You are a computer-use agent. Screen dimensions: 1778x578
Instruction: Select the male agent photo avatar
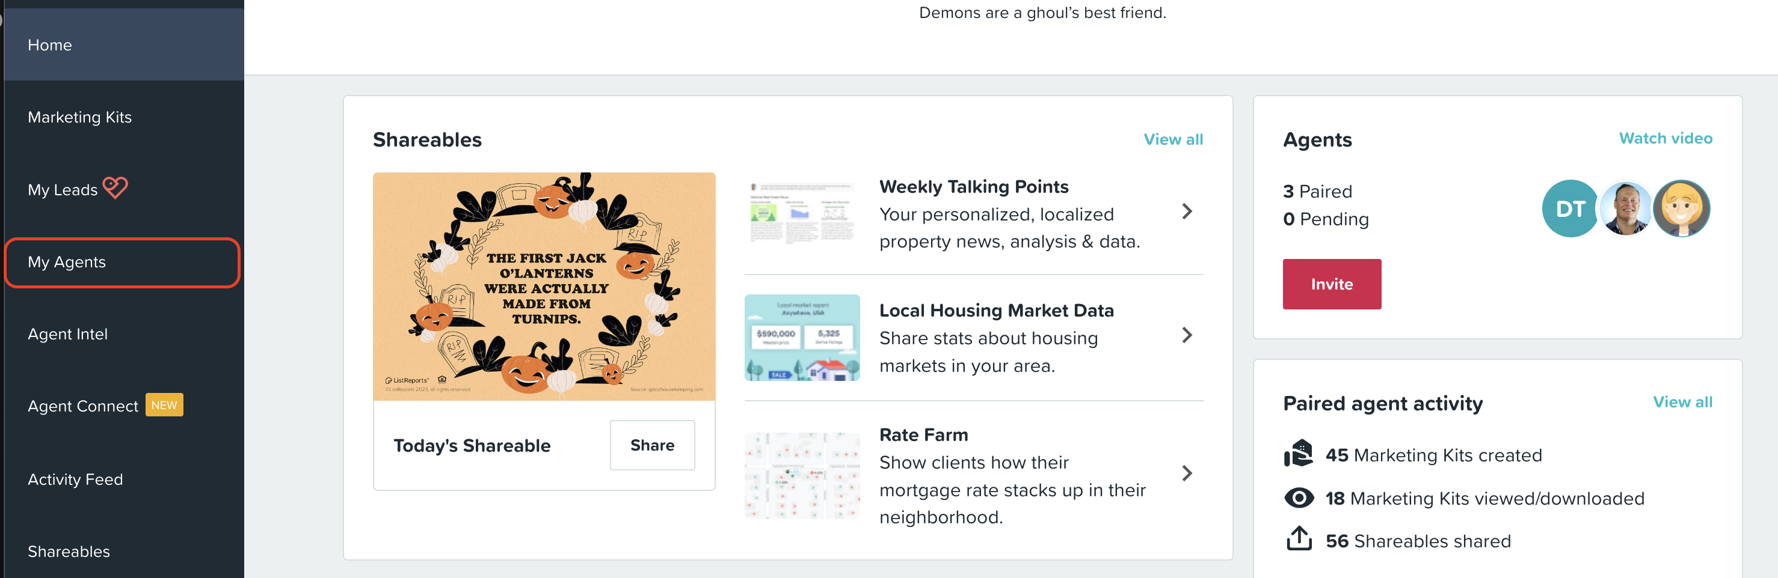coord(1625,209)
